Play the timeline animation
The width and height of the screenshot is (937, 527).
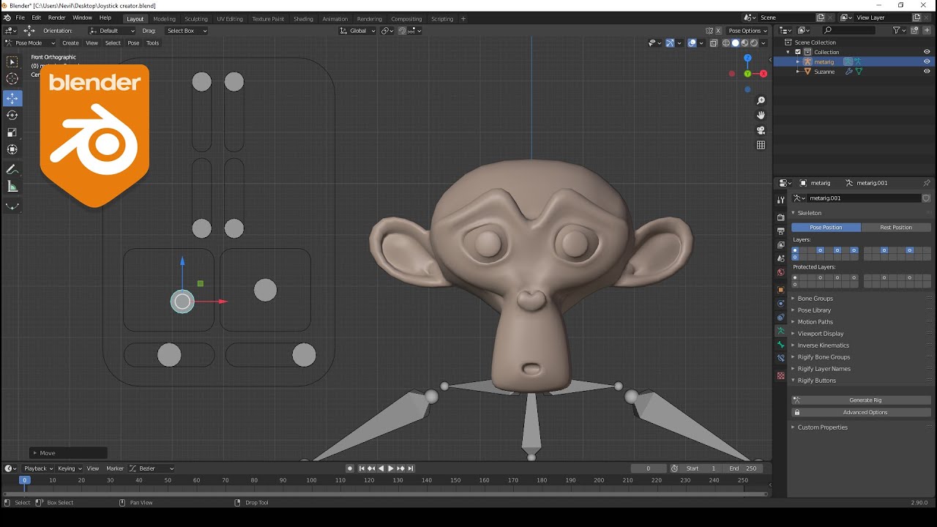pyautogui.click(x=391, y=468)
